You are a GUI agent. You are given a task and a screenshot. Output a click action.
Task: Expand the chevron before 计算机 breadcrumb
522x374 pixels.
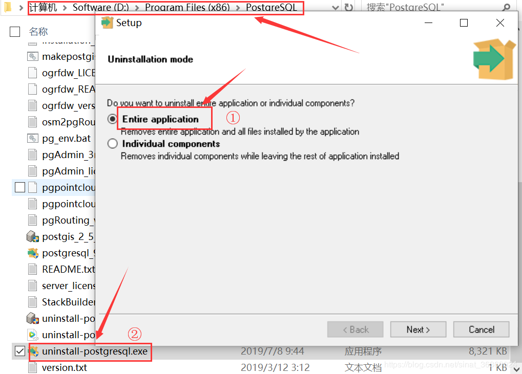(22, 7)
